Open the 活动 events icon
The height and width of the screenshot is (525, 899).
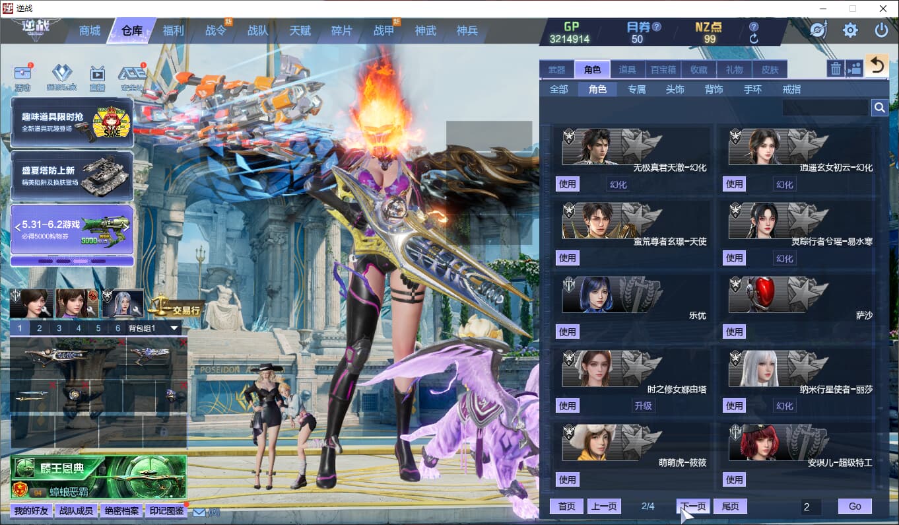(23, 77)
